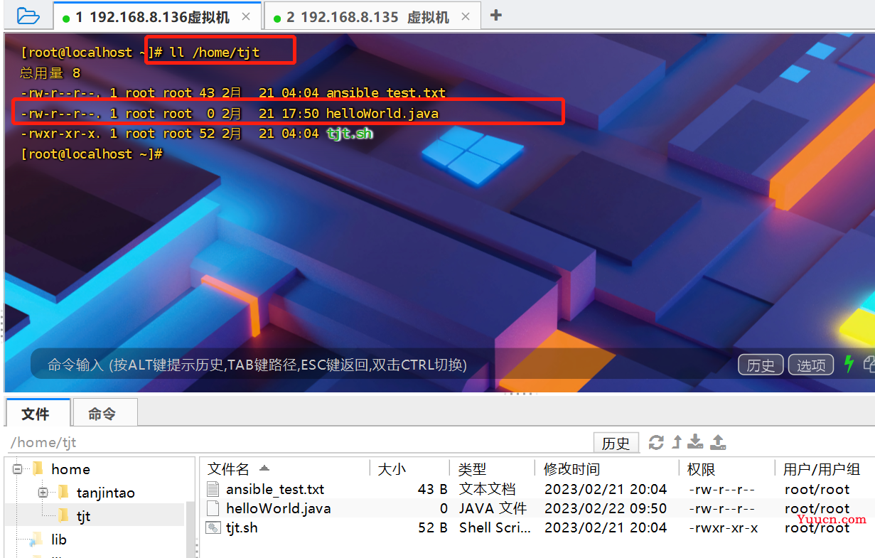Select the tanjintao tree item label

(106, 493)
